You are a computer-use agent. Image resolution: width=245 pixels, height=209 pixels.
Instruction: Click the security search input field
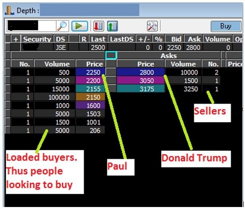pyautogui.click(x=31, y=26)
